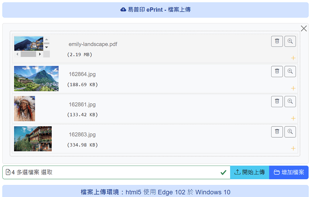The width and height of the screenshot is (311, 197).
Task: Expand 162864.jpg row using plus icon
Action: [293, 88]
